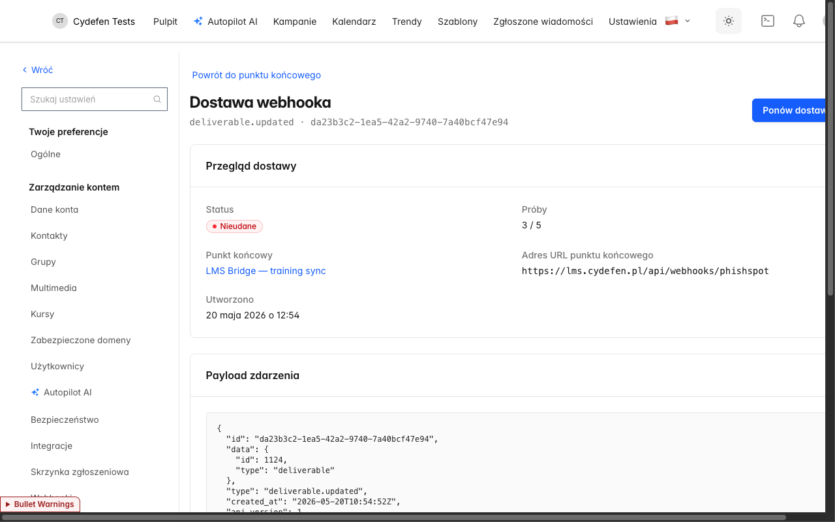
Task: Open the terminal console icon
Action: (x=768, y=21)
